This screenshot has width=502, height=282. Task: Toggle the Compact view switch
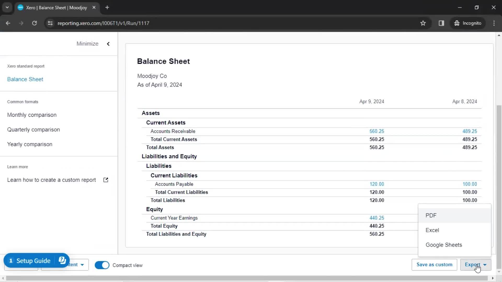pyautogui.click(x=102, y=265)
